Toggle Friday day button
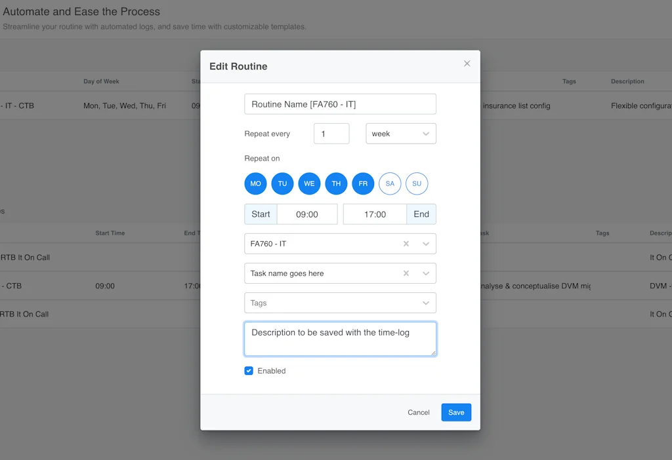This screenshot has height=460, width=672. tap(363, 183)
